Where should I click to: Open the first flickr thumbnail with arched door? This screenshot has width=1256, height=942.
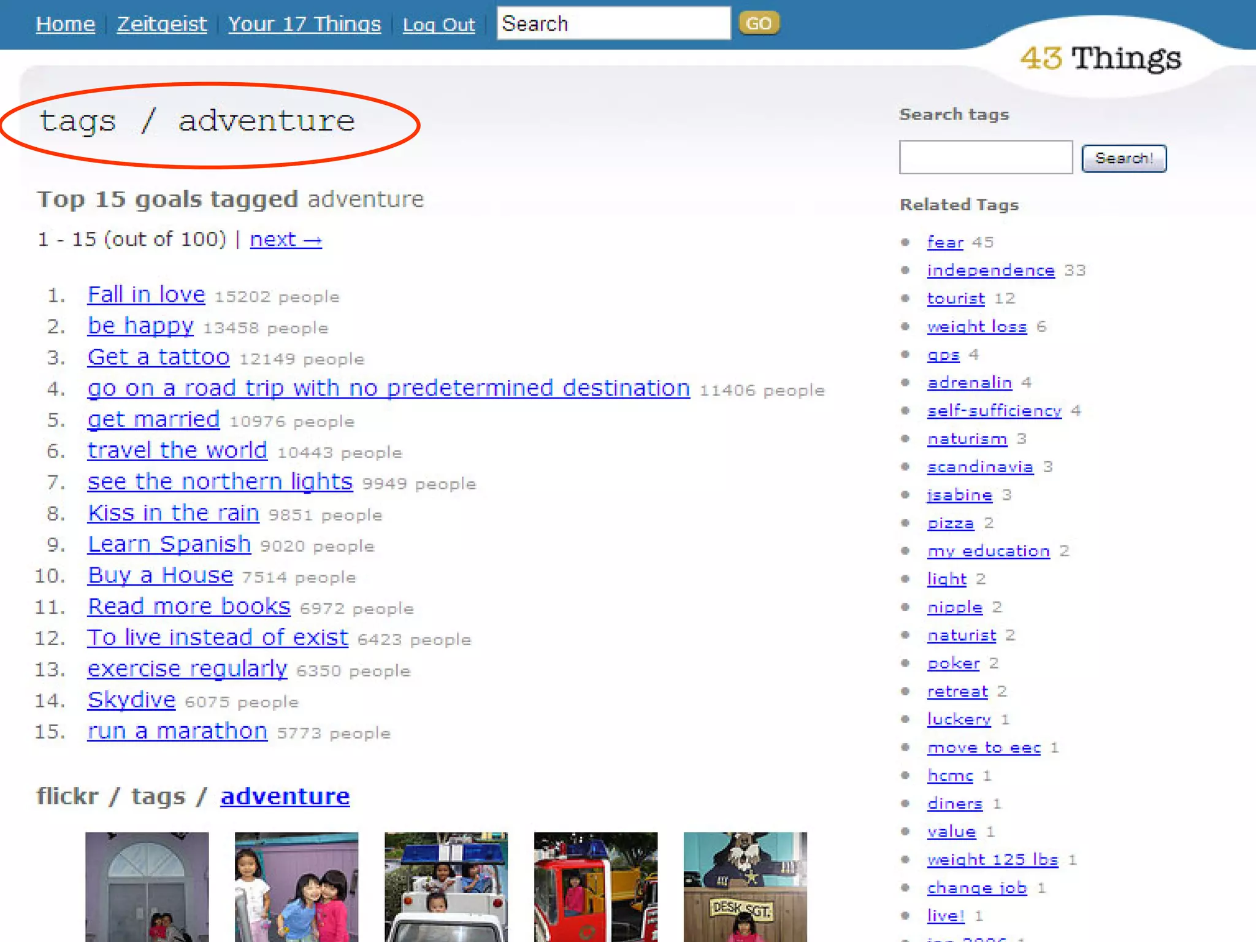(x=147, y=886)
